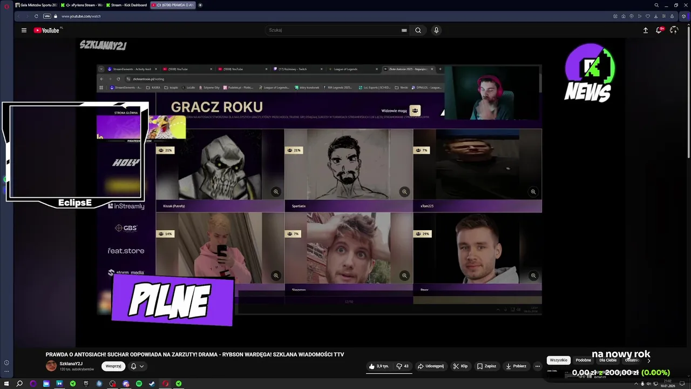Open SzklanaY2J channel avatar
The height and width of the screenshot is (389, 691).
51,366
